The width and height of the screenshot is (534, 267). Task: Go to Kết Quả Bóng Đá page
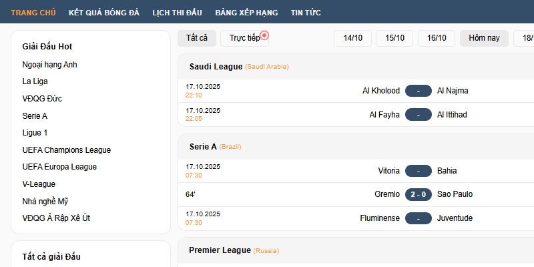(103, 13)
